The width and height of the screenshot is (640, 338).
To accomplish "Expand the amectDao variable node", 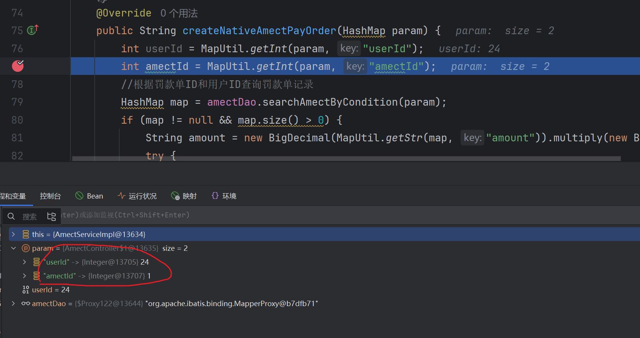I will click(x=13, y=303).
